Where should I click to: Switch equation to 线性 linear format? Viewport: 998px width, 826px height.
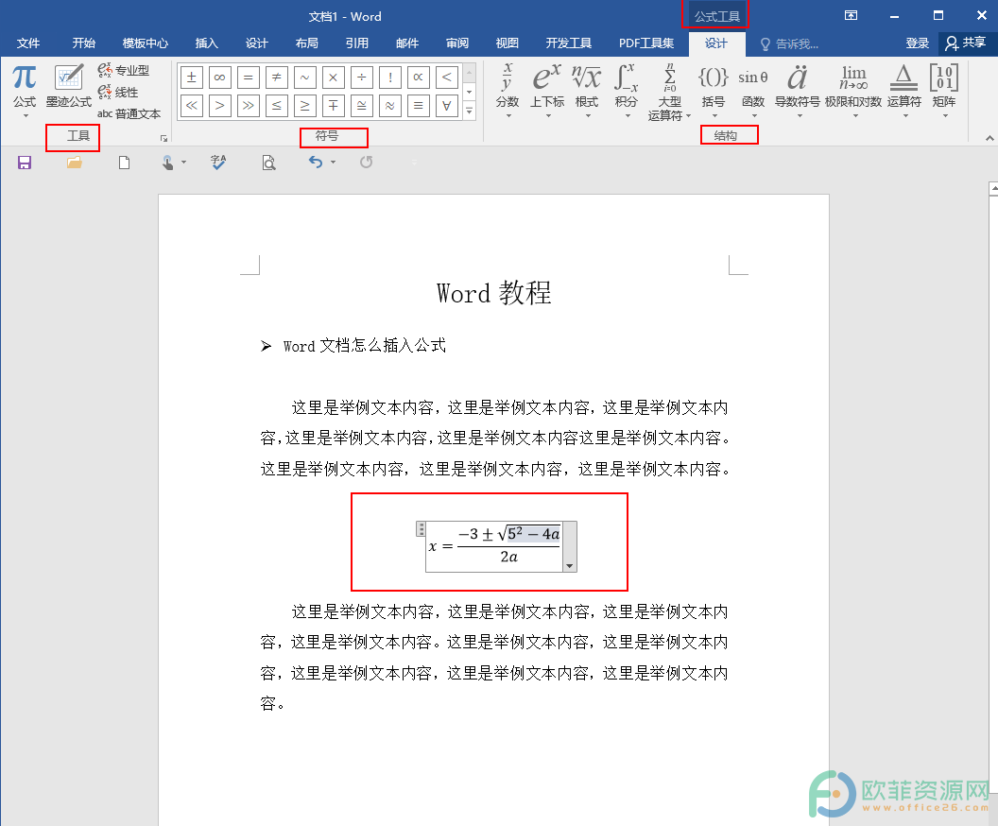tap(118, 93)
